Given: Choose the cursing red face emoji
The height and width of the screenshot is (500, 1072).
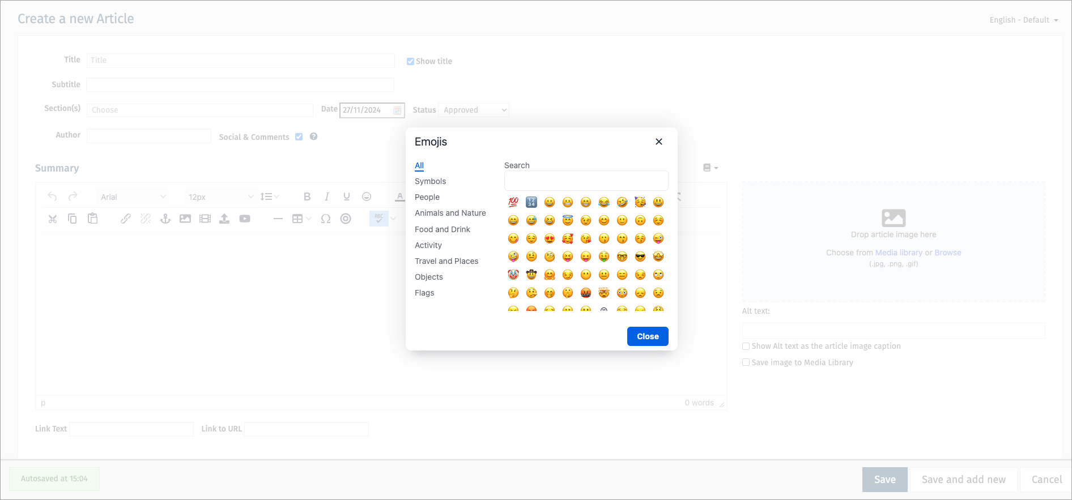Looking at the screenshot, I should click(586, 293).
